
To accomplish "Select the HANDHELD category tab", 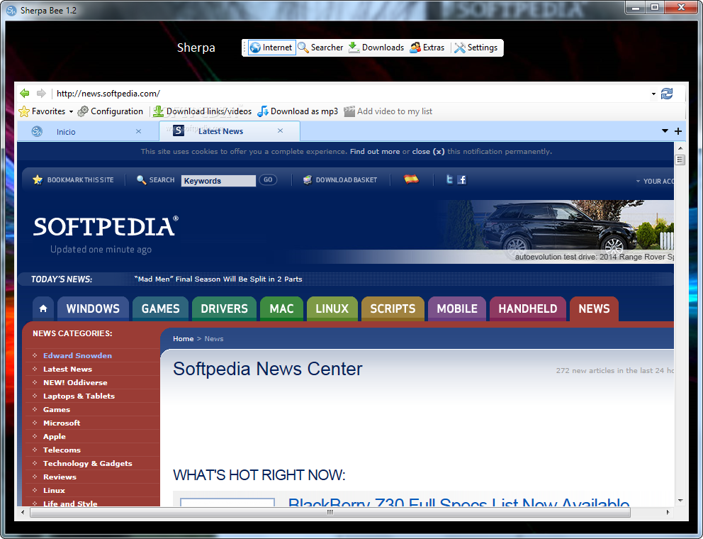I will [528, 309].
